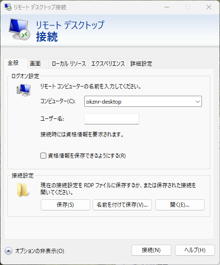Image resolution: width=220 pixels, height=265 pixels.
Task: Click the 保存(S) button
Action: [x=65, y=205]
